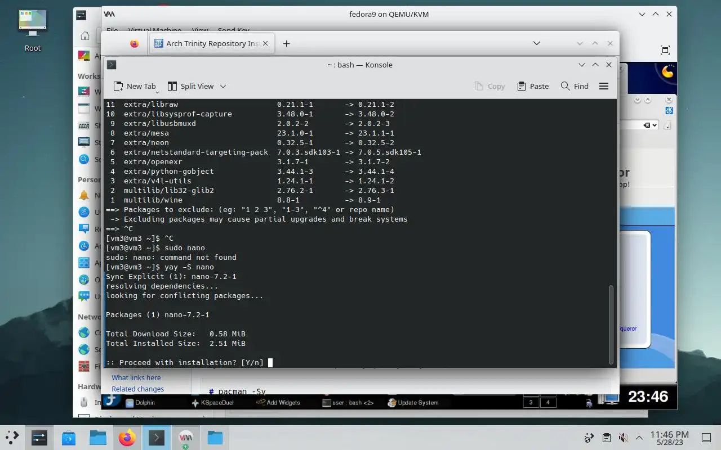Select 'user : bash <2>' in guest taskbar
Viewport: 721px width, 450px height.
[348, 402]
